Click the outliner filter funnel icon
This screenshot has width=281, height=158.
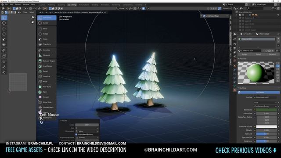coord(273,8)
